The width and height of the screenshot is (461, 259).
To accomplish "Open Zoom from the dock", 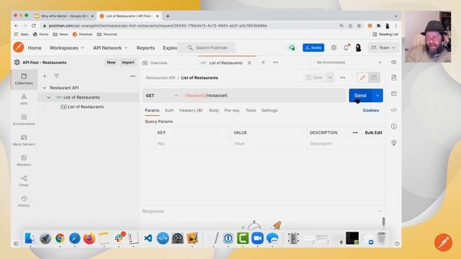I will coord(257,238).
